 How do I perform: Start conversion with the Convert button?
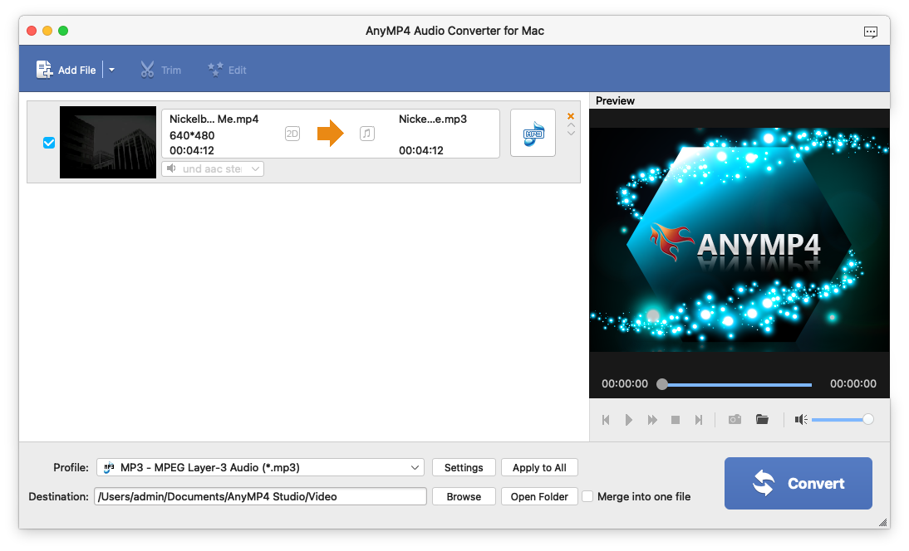click(798, 483)
